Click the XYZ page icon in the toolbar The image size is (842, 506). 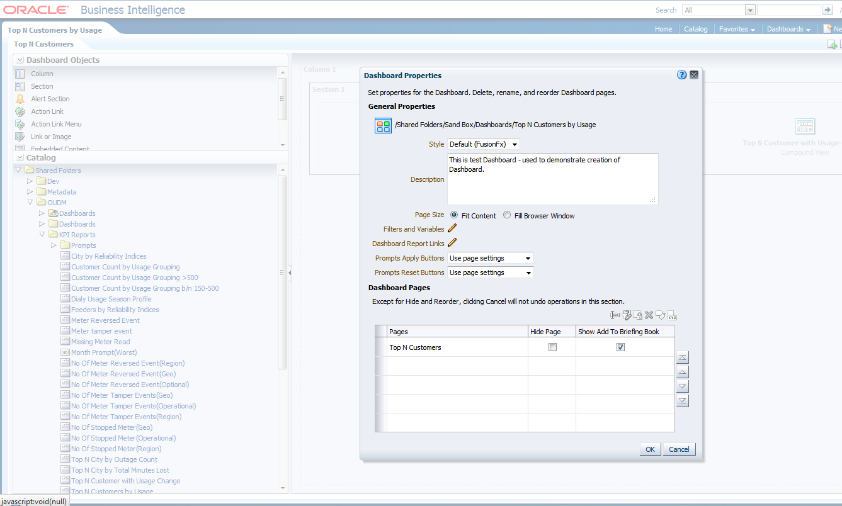pyautogui.click(x=671, y=315)
